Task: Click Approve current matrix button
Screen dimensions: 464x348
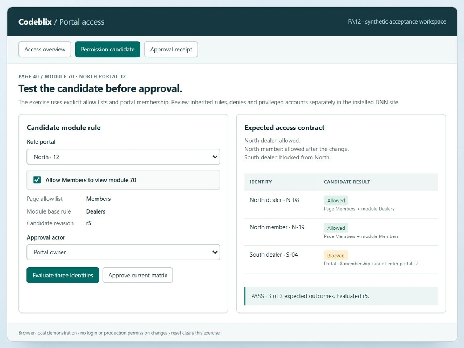Action: point(138,275)
